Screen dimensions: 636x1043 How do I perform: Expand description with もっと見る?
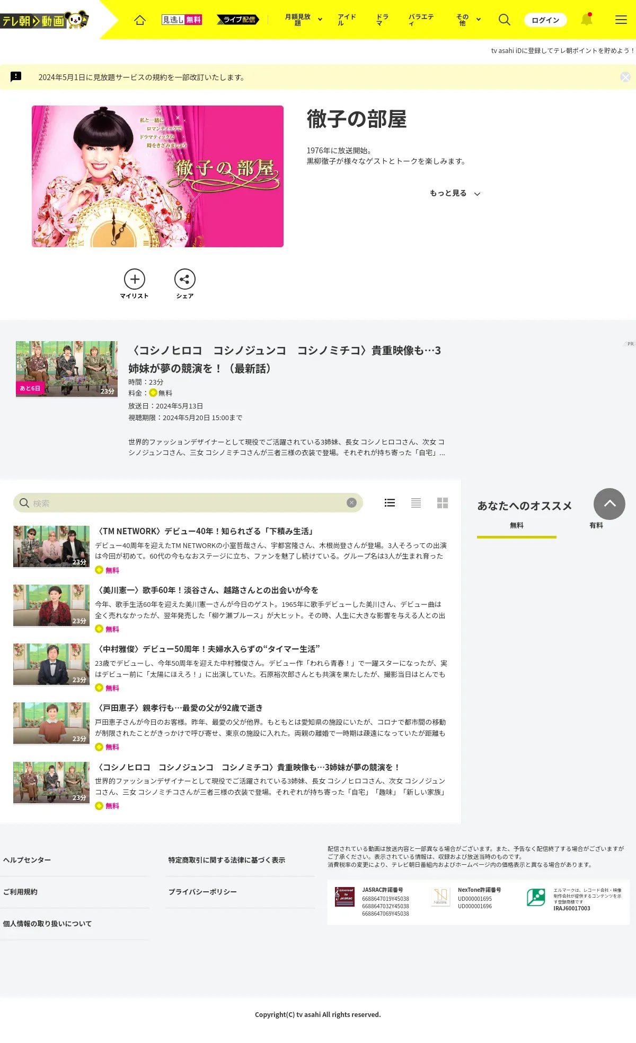coord(455,193)
